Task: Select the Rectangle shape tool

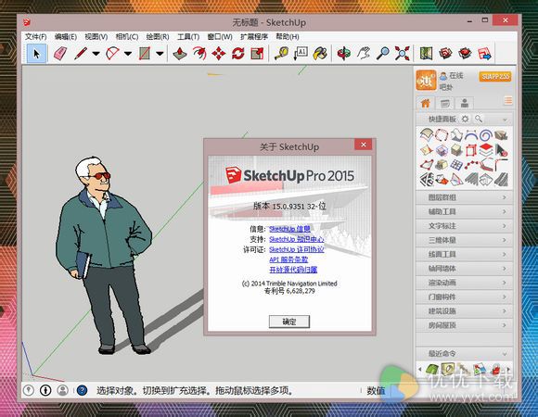Action: click(145, 54)
